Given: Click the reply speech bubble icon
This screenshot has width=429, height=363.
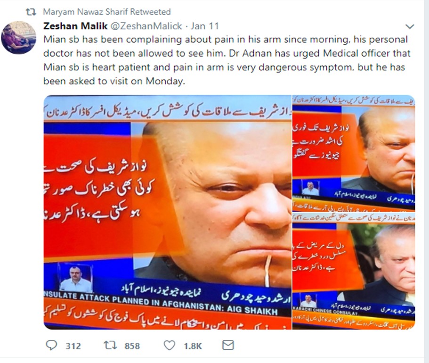Looking at the screenshot, I should pos(51,345).
